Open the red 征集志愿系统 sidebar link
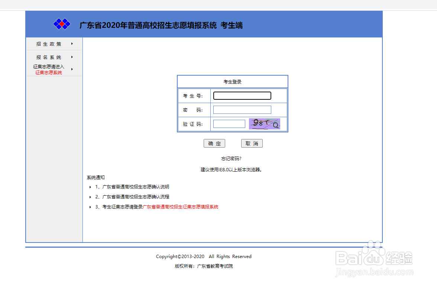 click(48, 72)
